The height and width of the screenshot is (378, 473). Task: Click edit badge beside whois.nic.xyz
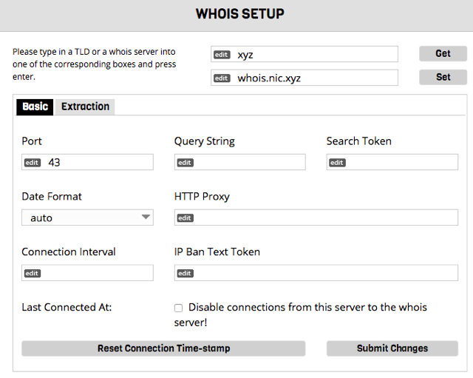(x=222, y=78)
